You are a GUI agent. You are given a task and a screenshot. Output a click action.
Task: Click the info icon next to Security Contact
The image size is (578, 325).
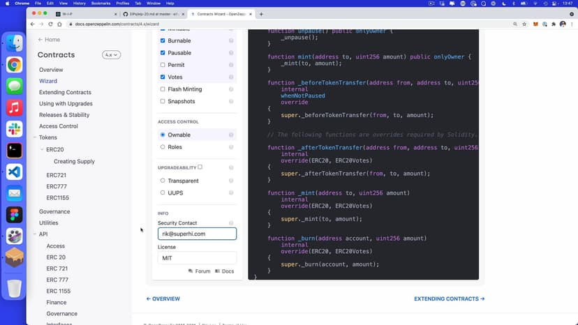(x=231, y=223)
